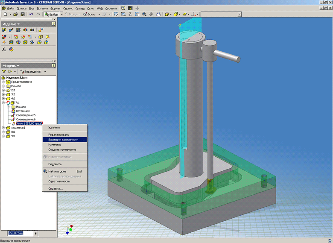Expand the 2:1 component node
The image size is (333, 243).
pos(3,90)
